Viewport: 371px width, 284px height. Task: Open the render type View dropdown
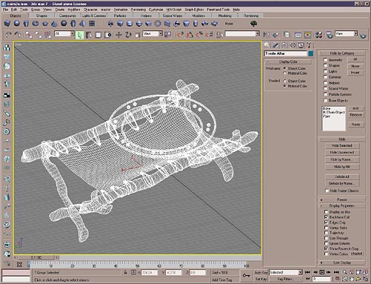click(346, 33)
